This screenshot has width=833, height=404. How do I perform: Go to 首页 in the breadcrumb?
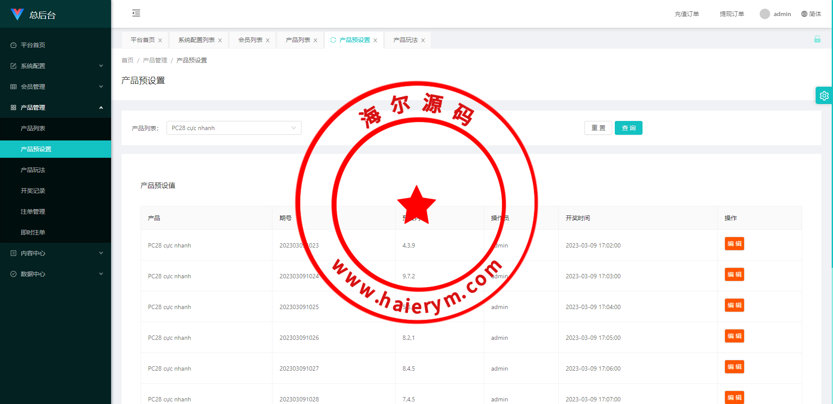(128, 60)
